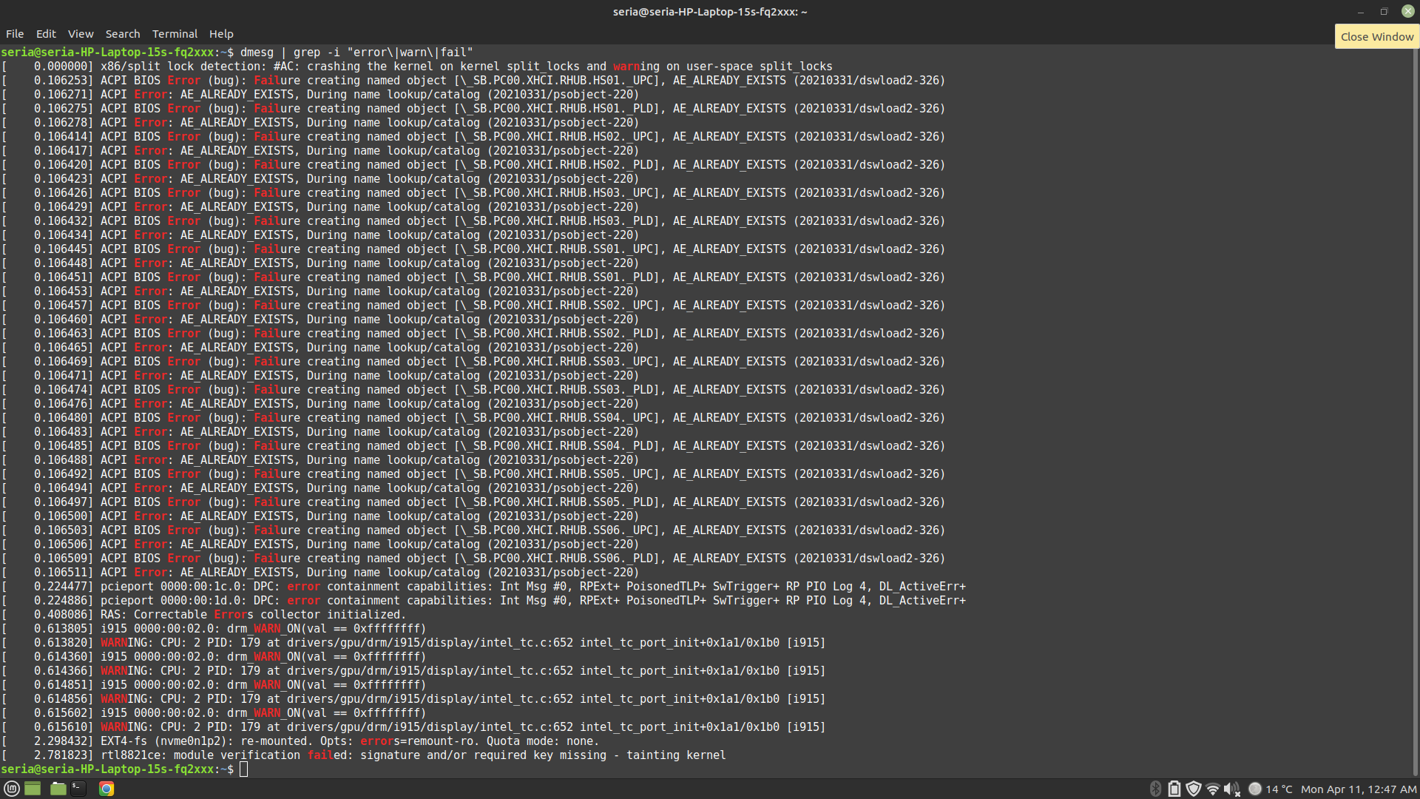The height and width of the screenshot is (799, 1420).
Task: Click the 0.613820 WARNING CPU: 2 PID: 179 line
Action: (x=413, y=643)
